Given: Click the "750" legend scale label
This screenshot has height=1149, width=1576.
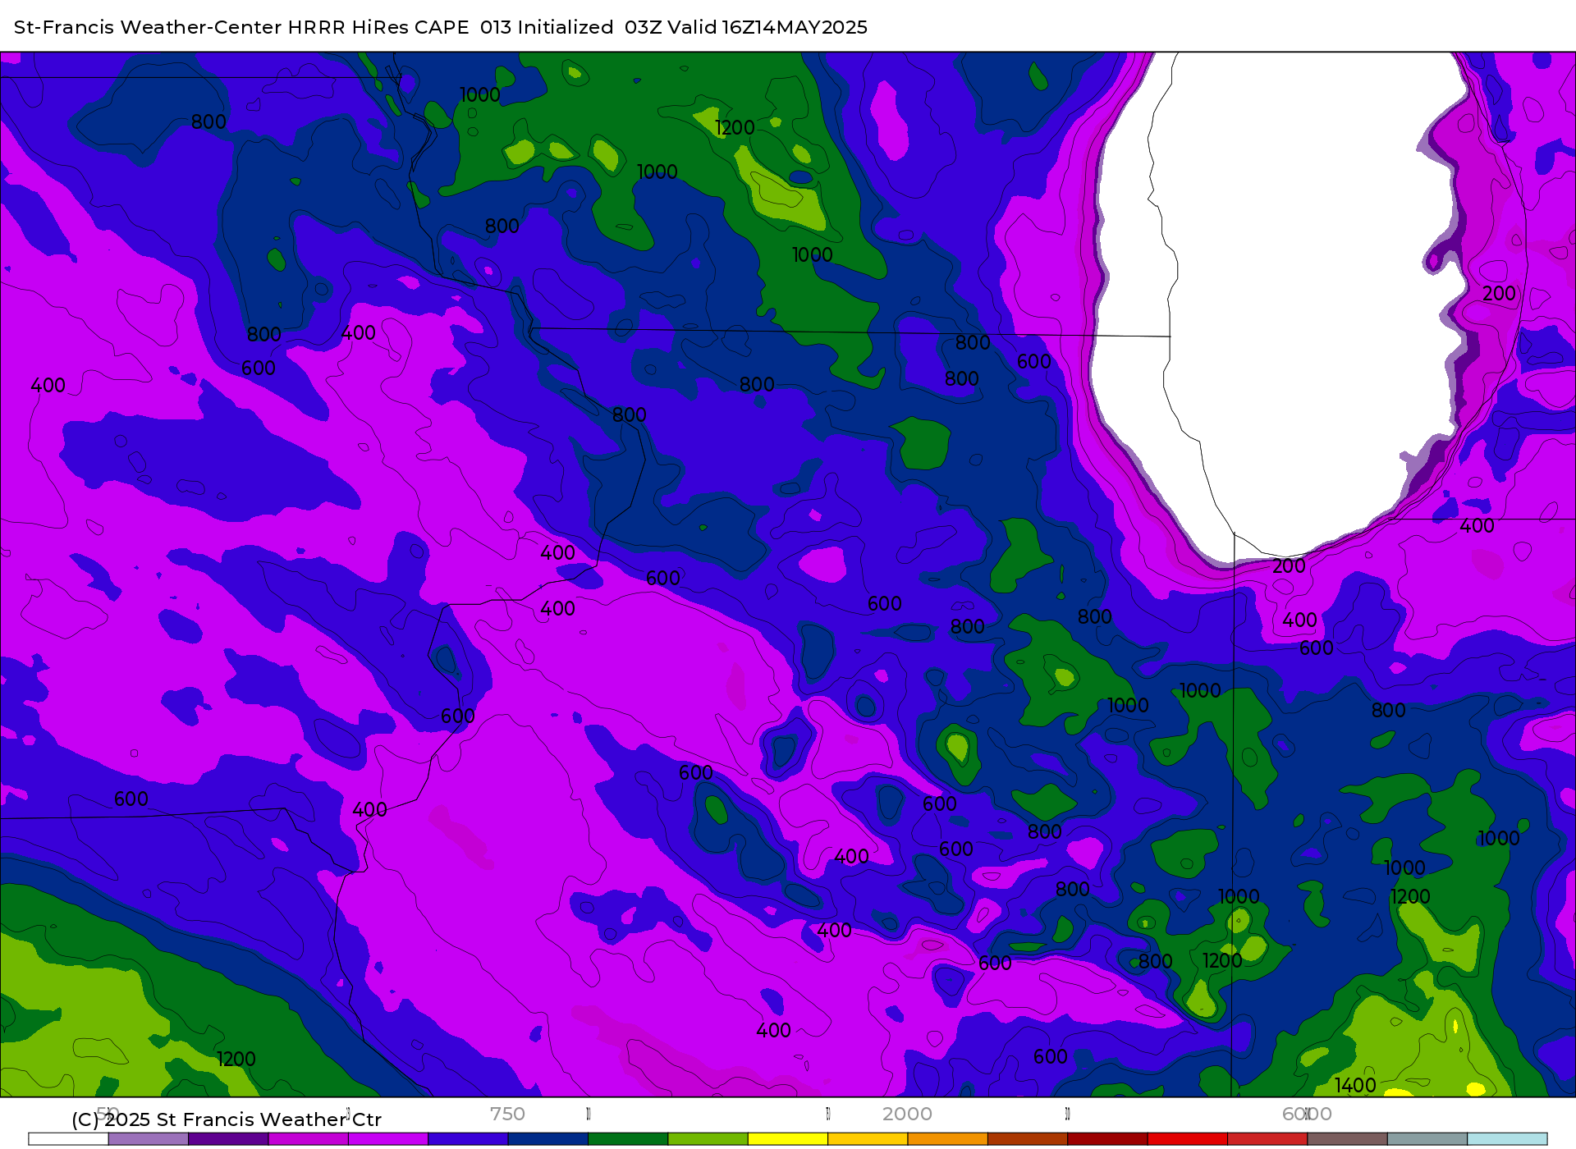Looking at the screenshot, I should [x=507, y=1114].
